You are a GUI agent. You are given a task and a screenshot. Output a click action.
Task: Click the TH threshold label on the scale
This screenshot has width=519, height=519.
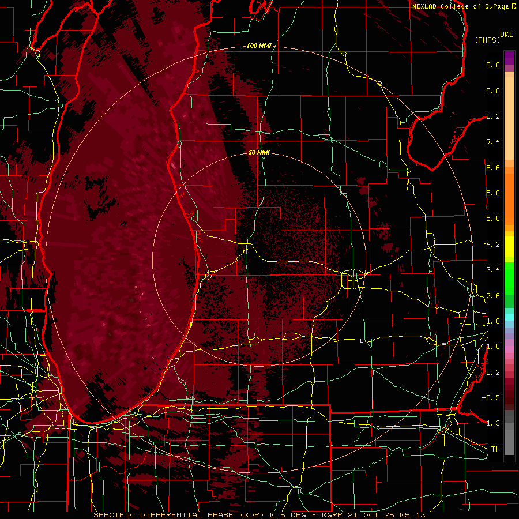pos(495,449)
